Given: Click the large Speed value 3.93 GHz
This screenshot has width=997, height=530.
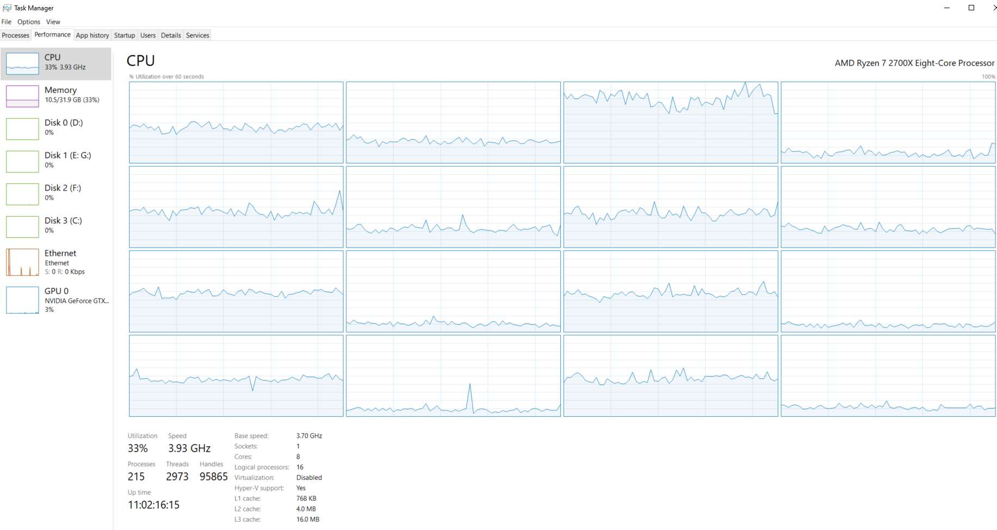Looking at the screenshot, I should point(189,448).
